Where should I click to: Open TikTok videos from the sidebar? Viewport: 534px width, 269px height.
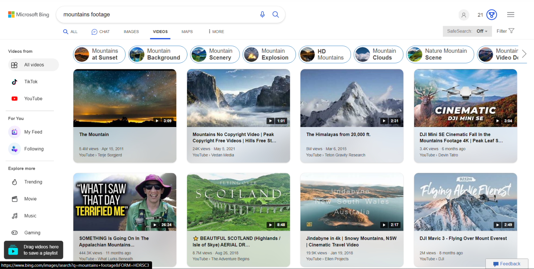[x=14, y=81]
